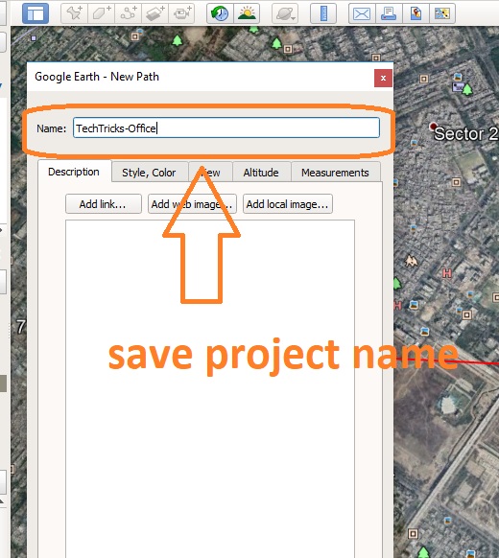This screenshot has width=499, height=558.
Task: Open the planet switcher dropdown
Action: (x=285, y=13)
